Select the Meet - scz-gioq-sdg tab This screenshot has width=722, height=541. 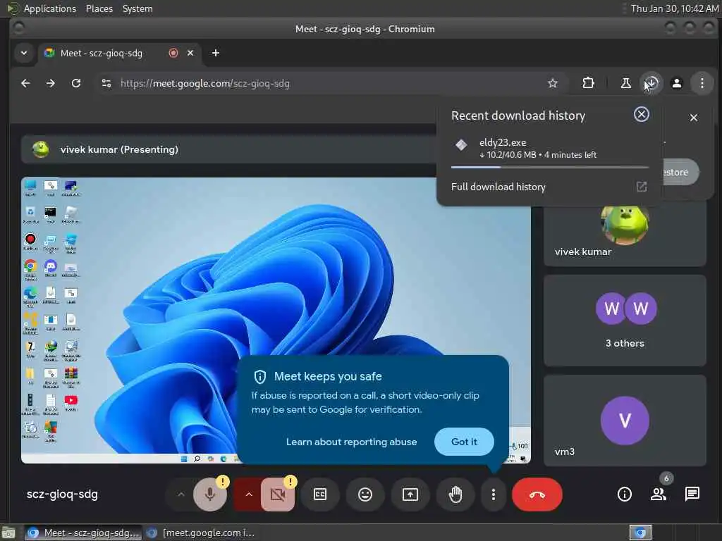click(118, 54)
